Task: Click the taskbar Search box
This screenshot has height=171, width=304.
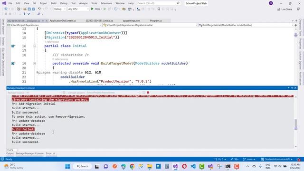Action: point(83,166)
